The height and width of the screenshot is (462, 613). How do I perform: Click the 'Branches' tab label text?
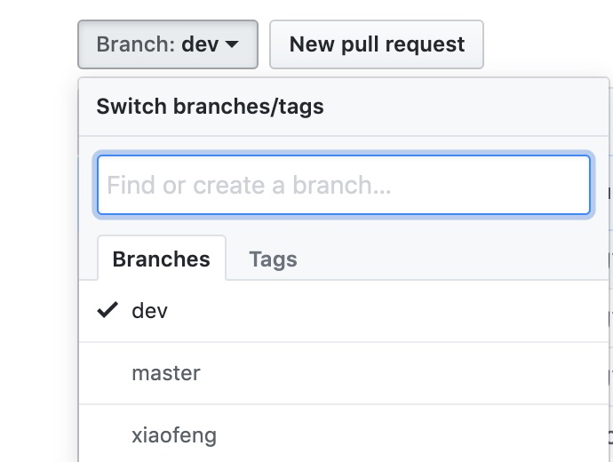[161, 259]
